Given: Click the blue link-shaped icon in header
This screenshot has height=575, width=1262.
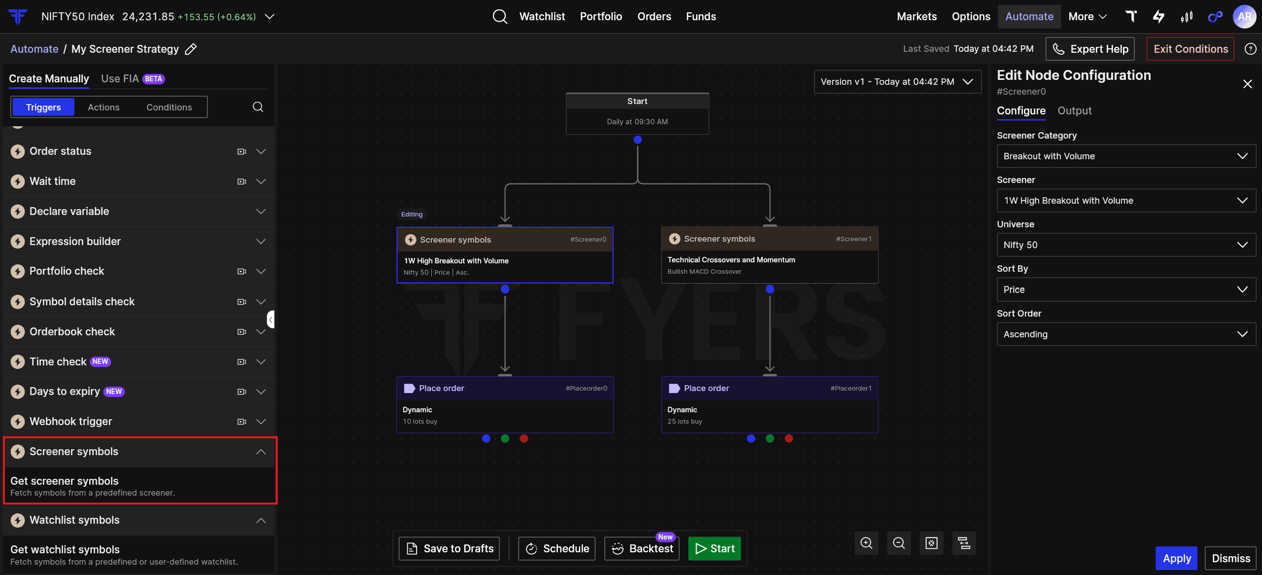Looking at the screenshot, I should 1215,17.
